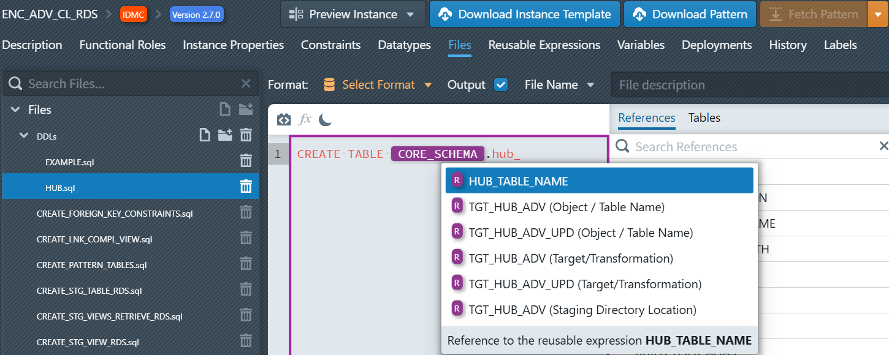
Task: Switch to the Tables tab
Action: [704, 118]
